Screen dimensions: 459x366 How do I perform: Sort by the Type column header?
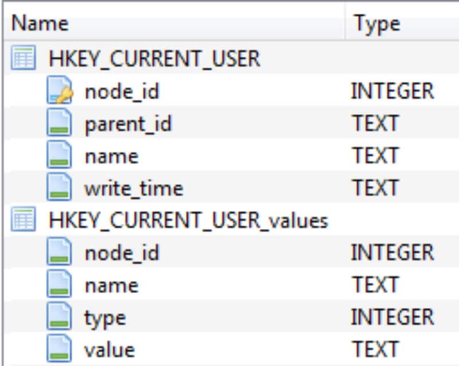(x=376, y=24)
